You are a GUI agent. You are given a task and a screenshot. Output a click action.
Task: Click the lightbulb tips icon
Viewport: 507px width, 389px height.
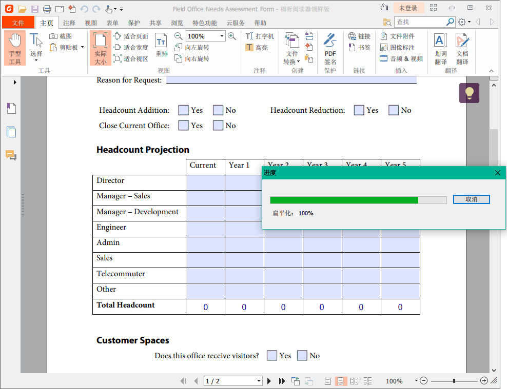click(469, 93)
